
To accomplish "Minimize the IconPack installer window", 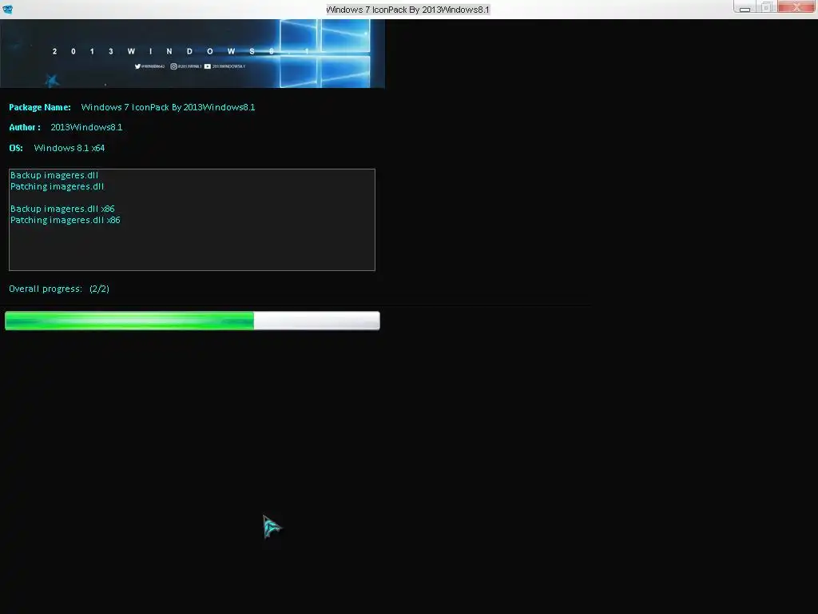I will coord(745,6).
